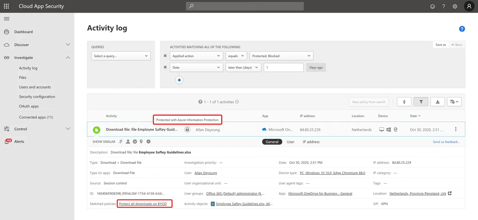The height and width of the screenshot is (220, 478).
Task: Switch to Basic filter mode
Action: click(456, 45)
